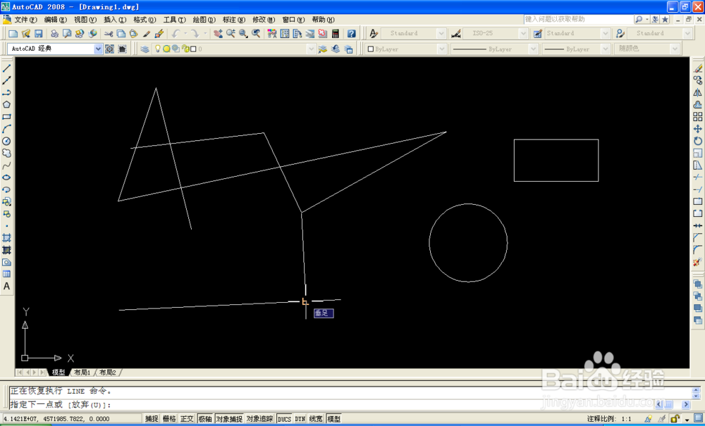Toggle 正交 ortho mode in status bar
This screenshot has width=705, height=426.
187,419
